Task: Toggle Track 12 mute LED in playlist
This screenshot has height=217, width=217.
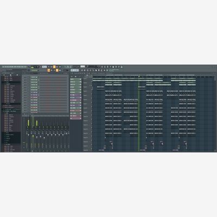Action: coord(92,127)
